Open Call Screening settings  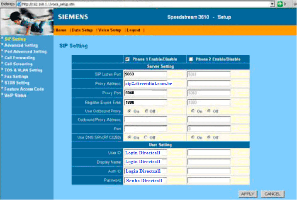click(18, 64)
